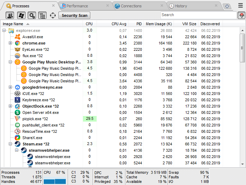246x185 pixels.
Task: Select the AvastUI.exe process icon
Action: pyautogui.click(x=17, y=37)
